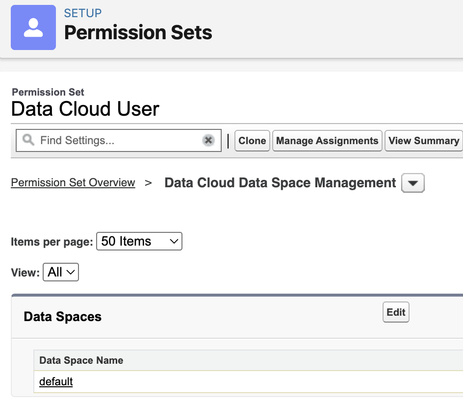463x401 pixels.
Task: Click the magnifying glass search icon
Action: (28, 141)
